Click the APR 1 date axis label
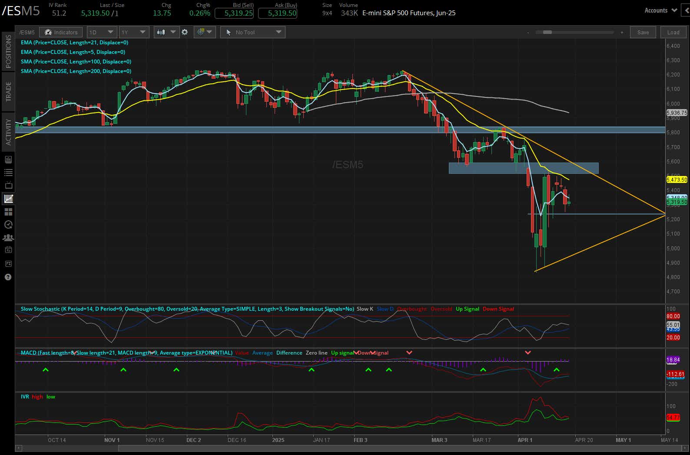The width and height of the screenshot is (690, 455). 525,440
